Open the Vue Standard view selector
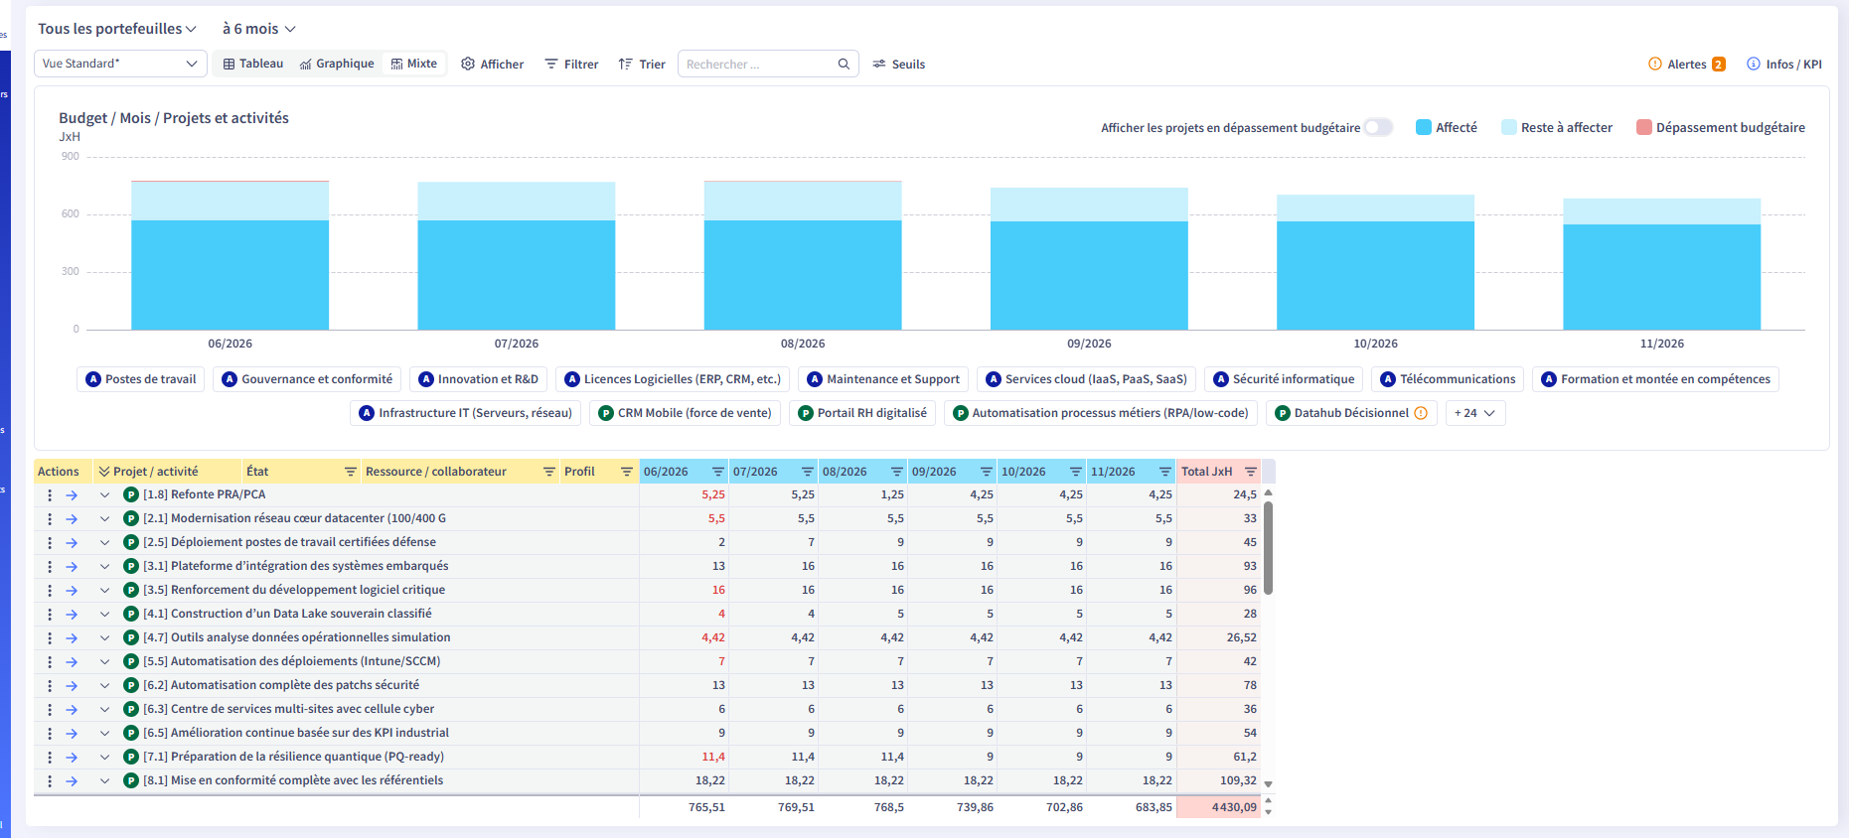Image resolution: width=1849 pixels, height=838 pixels. 120,64
